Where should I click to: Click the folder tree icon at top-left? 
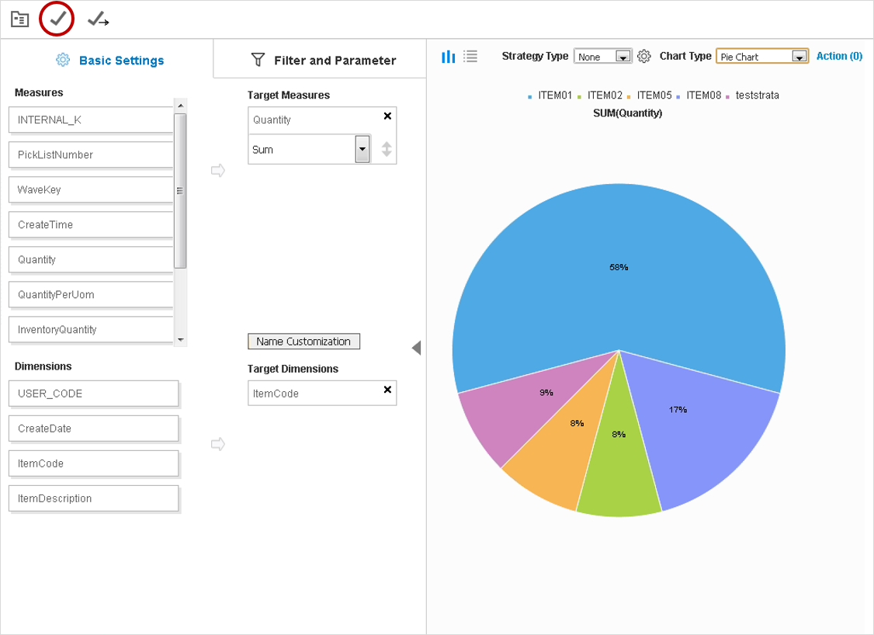pos(19,19)
